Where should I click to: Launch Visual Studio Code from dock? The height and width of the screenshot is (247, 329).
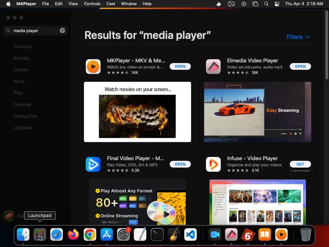click(191, 234)
